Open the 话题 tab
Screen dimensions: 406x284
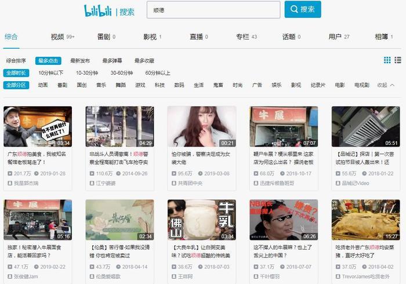click(x=292, y=37)
